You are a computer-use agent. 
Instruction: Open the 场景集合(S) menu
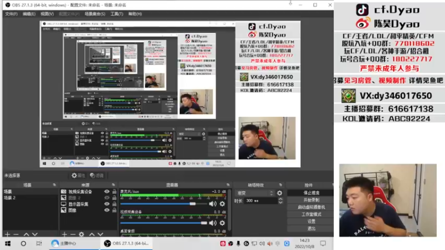95,14
